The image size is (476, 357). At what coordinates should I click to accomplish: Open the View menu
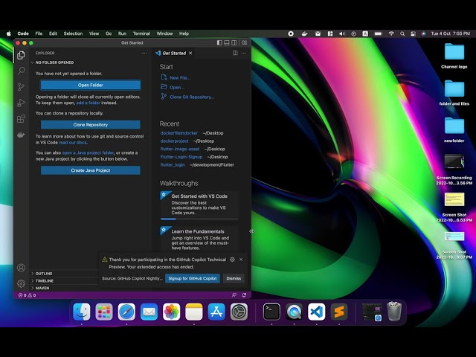click(x=94, y=33)
